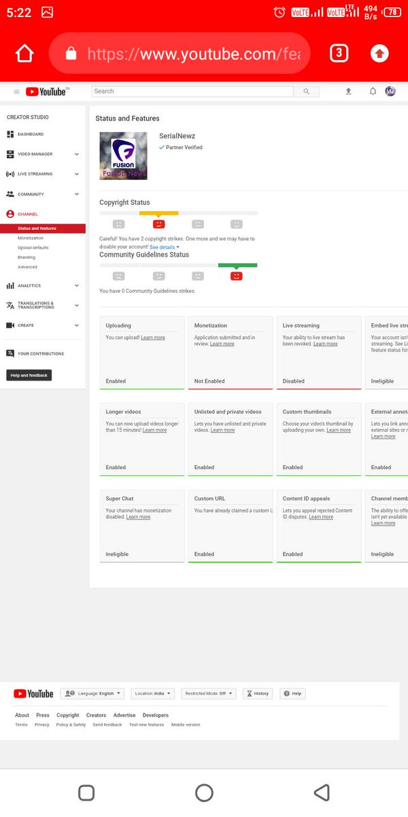Click Learn more in Monetization card

(x=222, y=344)
